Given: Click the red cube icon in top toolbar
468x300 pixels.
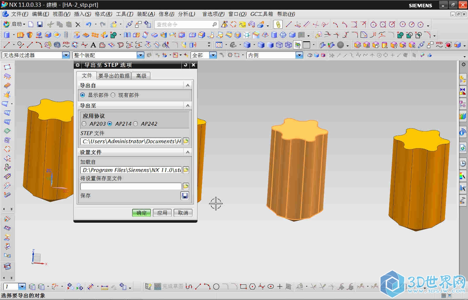Looking at the screenshot, I should (448, 45).
